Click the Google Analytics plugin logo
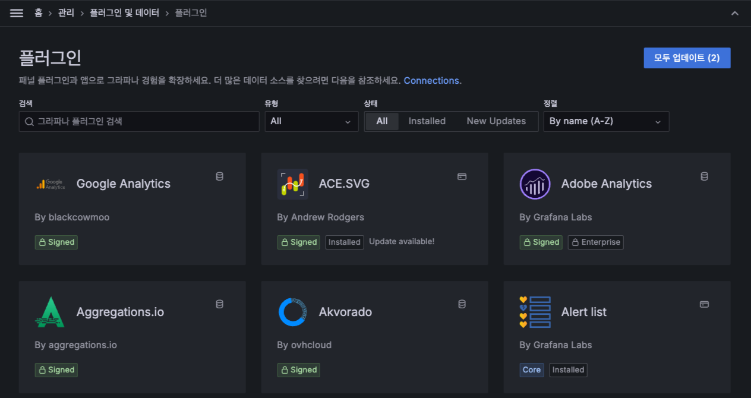 51,184
